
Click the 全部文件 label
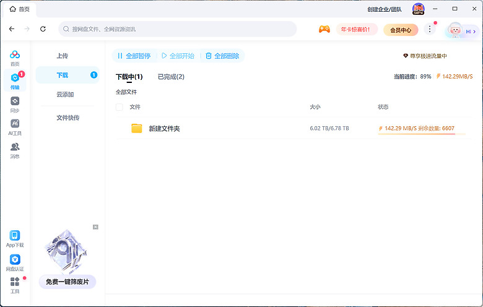point(126,92)
